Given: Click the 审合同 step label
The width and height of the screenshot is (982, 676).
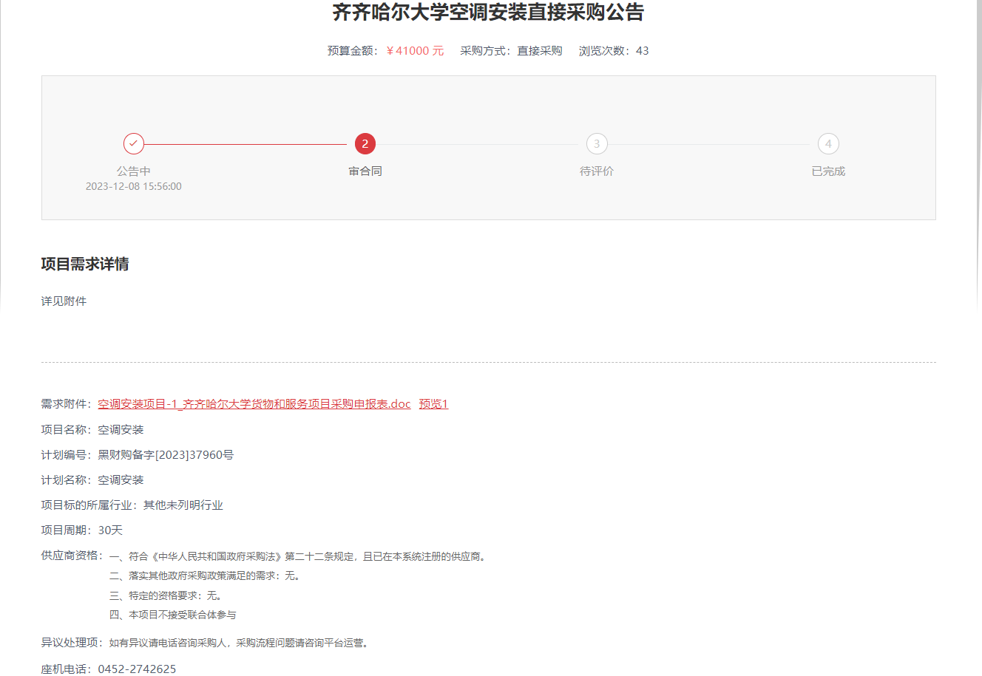Looking at the screenshot, I should pyautogui.click(x=365, y=171).
